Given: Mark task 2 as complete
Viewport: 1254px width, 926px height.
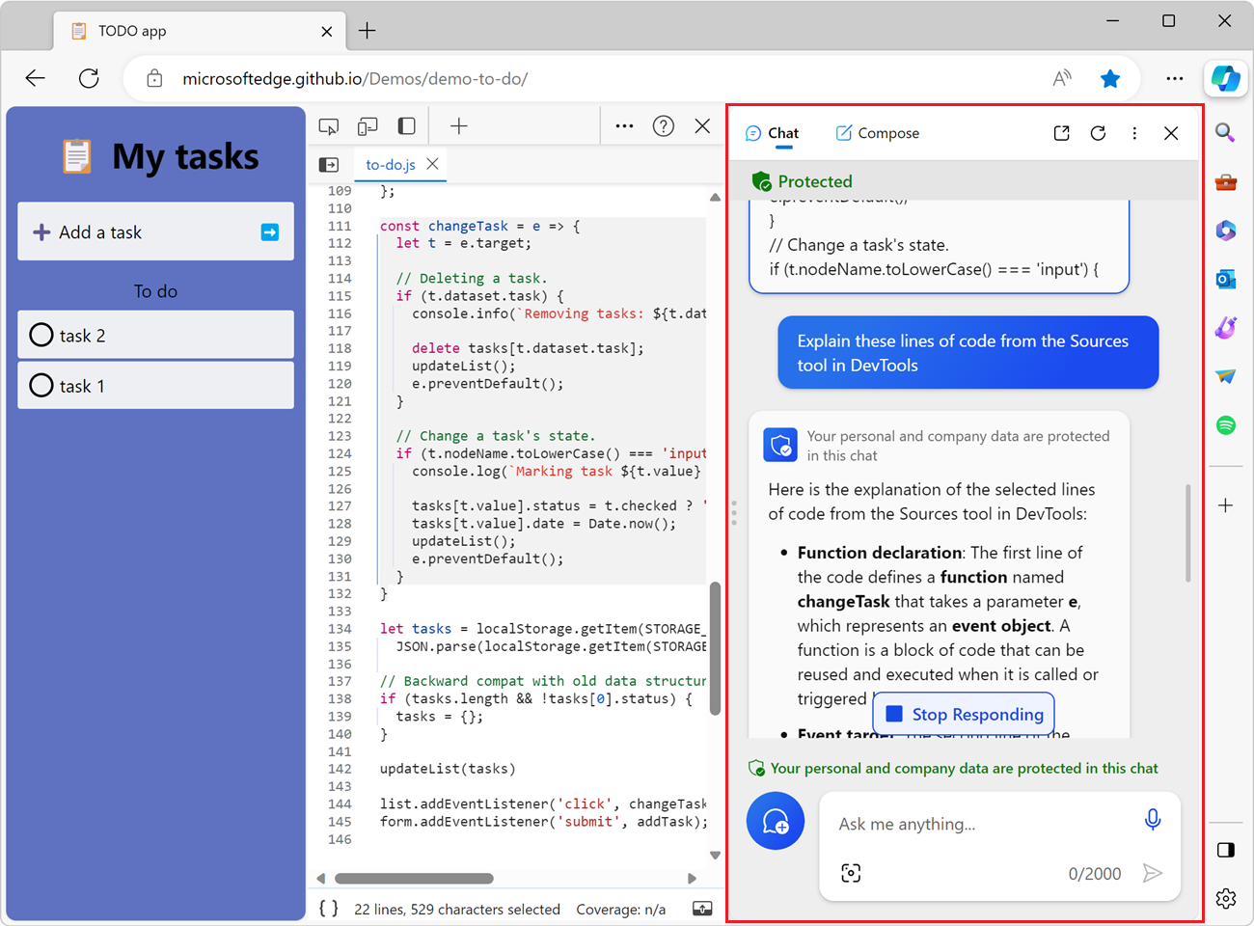Looking at the screenshot, I should (41, 334).
